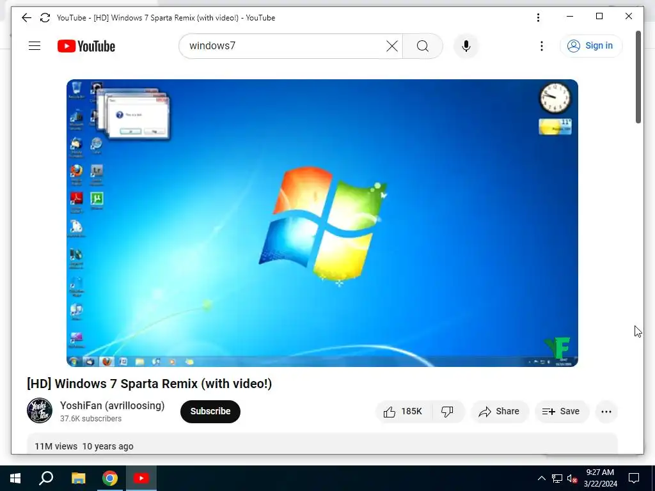This screenshot has width=655, height=491.
Task: Open the clock showing 9:27 AM
Action: pos(600,478)
